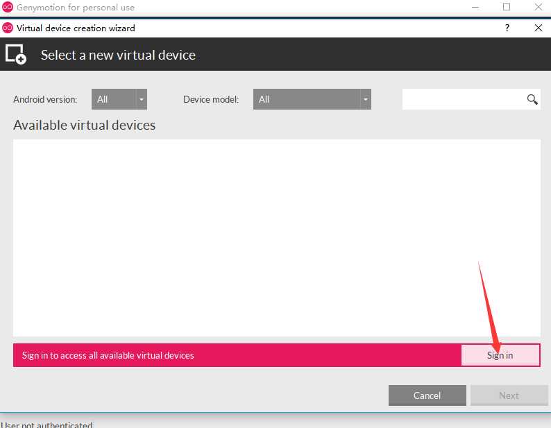Screen dimensions: 551x428
Task: Click the 'Device model:' label
Action: tap(211, 99)
